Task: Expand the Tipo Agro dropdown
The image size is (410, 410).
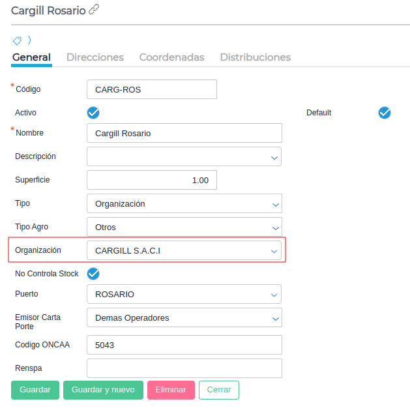Action: point(184,227)
